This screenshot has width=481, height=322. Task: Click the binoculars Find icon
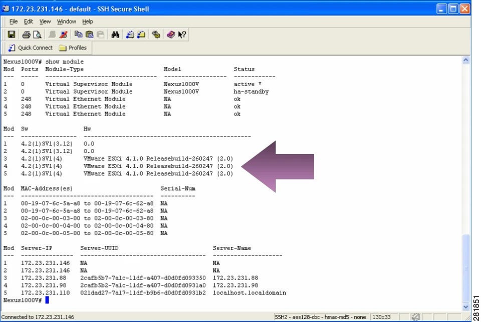pos(115,34)
